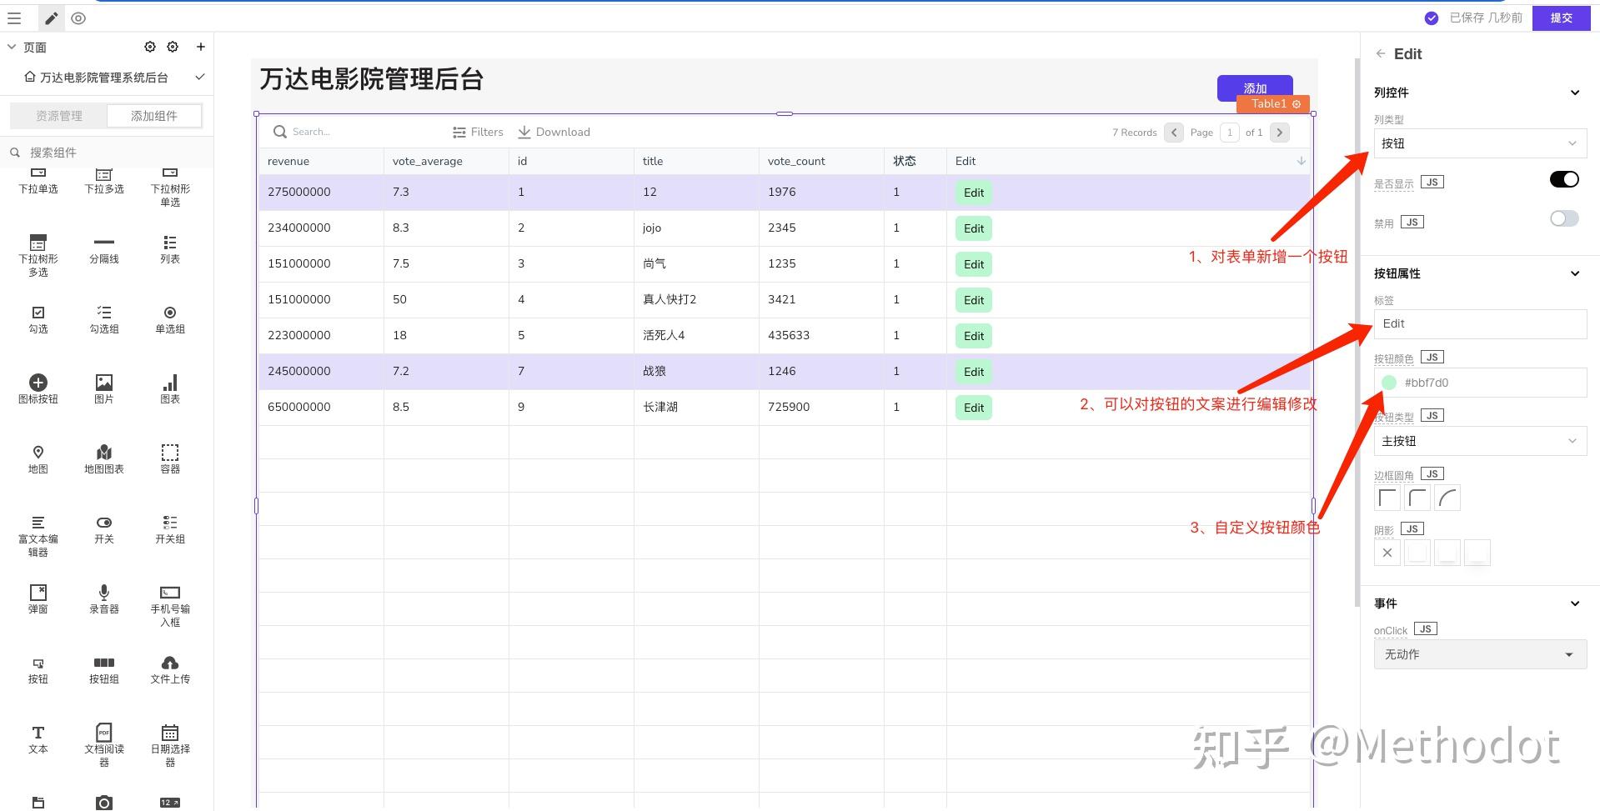Go to the previous table page
Screen dimensions: 1600x811
point(1174,132)
